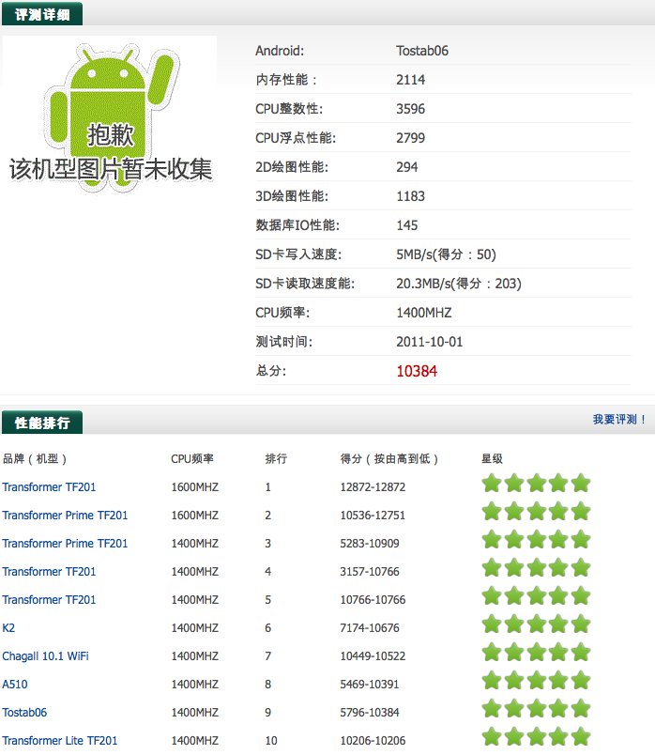Image resolution: width=655 pixels, height=755 pixels.
Task: Click the 排行 column header
Action: [276, 459]
